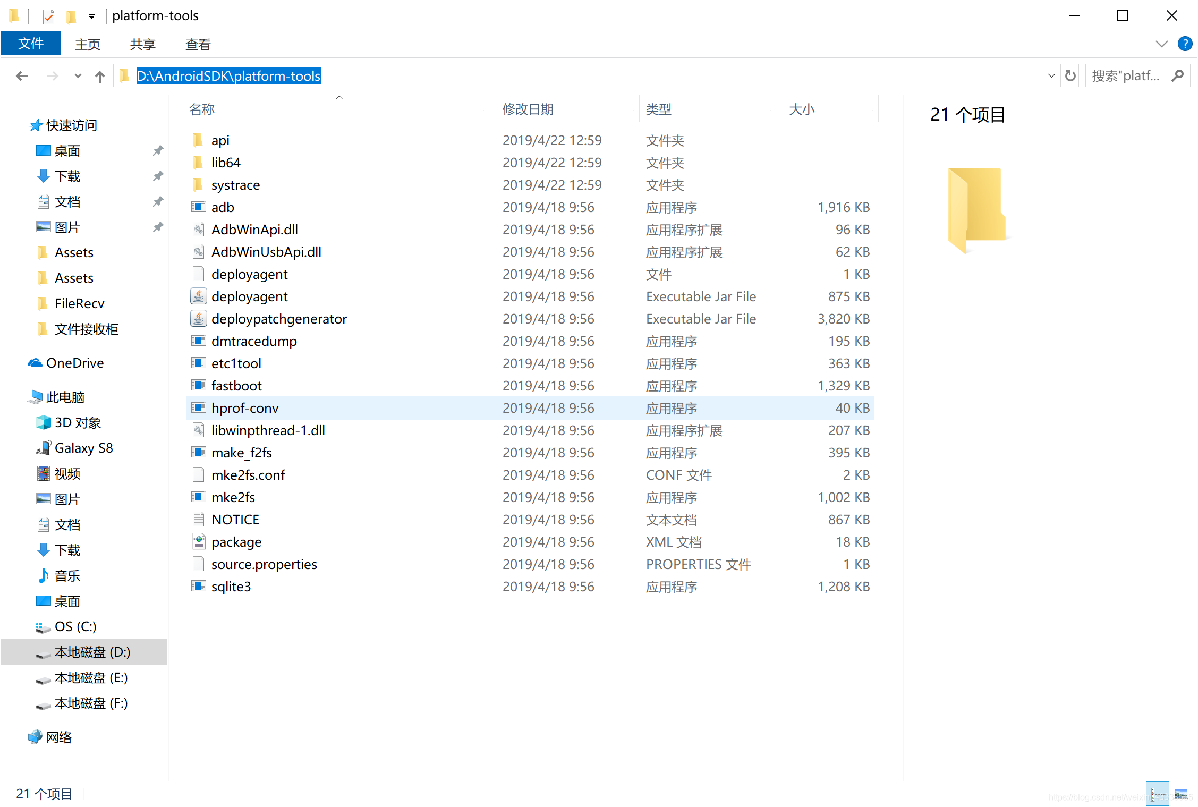Open 本地磁盘 (D:) drive
This screenshot has width=1198, height=807.
pos(92,652)
